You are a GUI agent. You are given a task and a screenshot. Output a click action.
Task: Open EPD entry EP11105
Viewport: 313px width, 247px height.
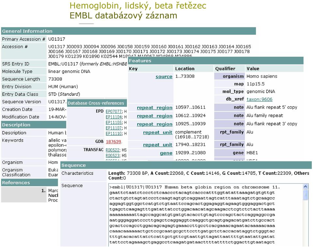[113, 122]
